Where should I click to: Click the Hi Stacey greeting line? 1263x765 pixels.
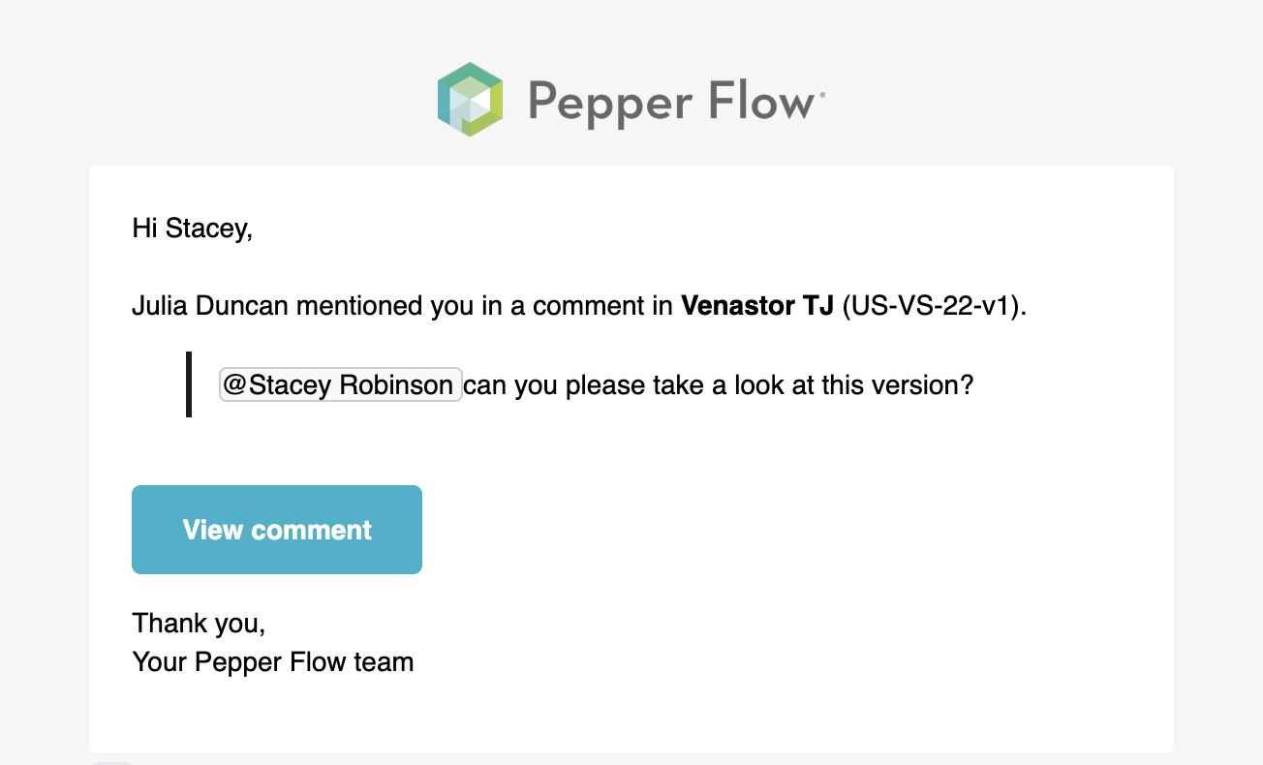192,229
